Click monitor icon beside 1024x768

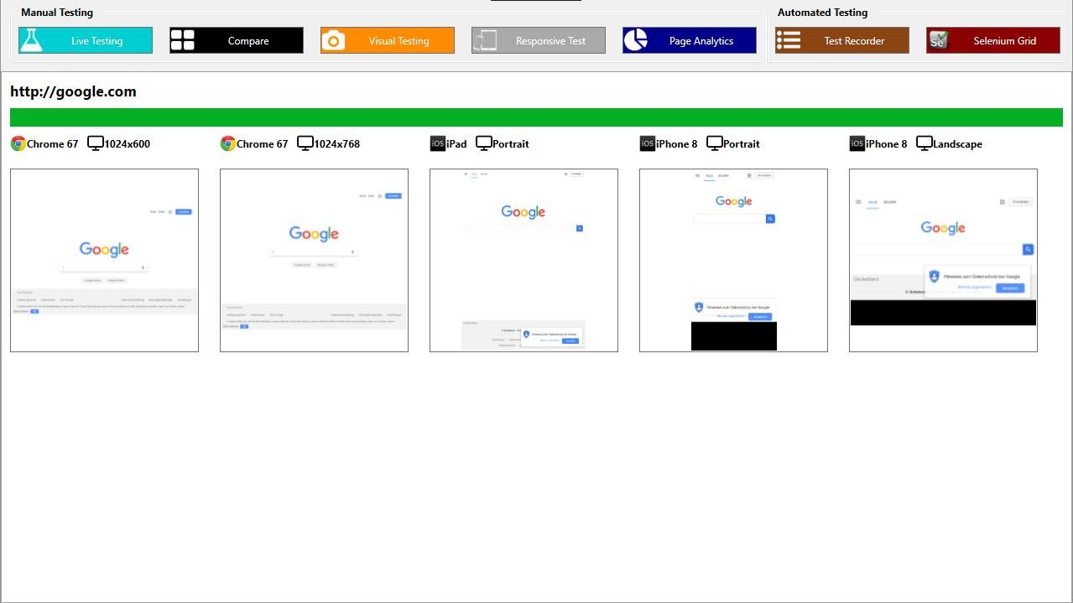pos(305,143)
